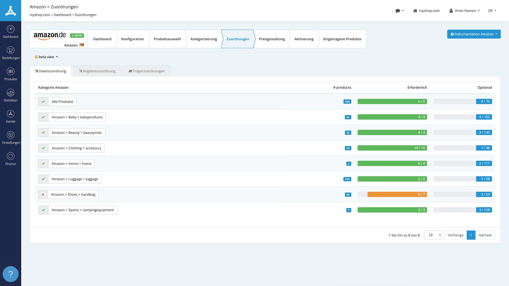Toggle check for Amazon Luggage category
Viewport: 509px width, 286px height.
click(x=43, y=179)
